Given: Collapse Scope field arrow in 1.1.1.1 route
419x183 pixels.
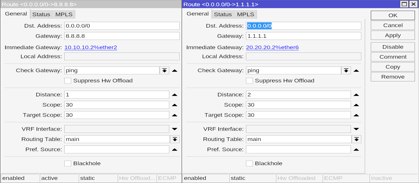Looking at the screenshot, I should coord(356,105).
